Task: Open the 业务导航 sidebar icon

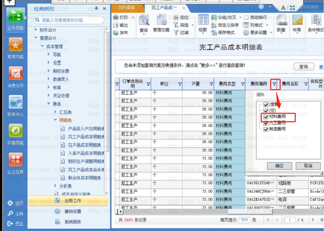Action: [16, 20]
